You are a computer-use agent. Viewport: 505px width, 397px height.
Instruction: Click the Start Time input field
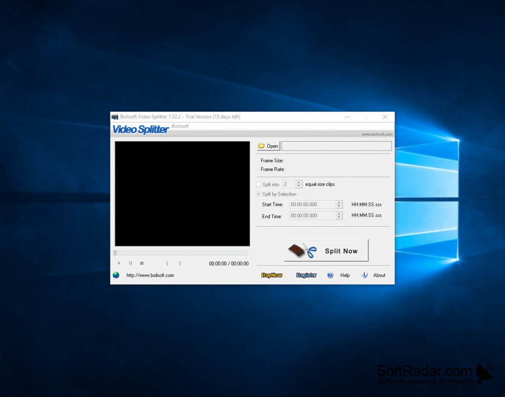312,205
